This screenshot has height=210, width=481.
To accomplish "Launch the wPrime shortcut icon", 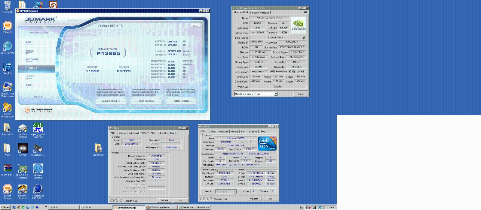I will pos(38,171).
